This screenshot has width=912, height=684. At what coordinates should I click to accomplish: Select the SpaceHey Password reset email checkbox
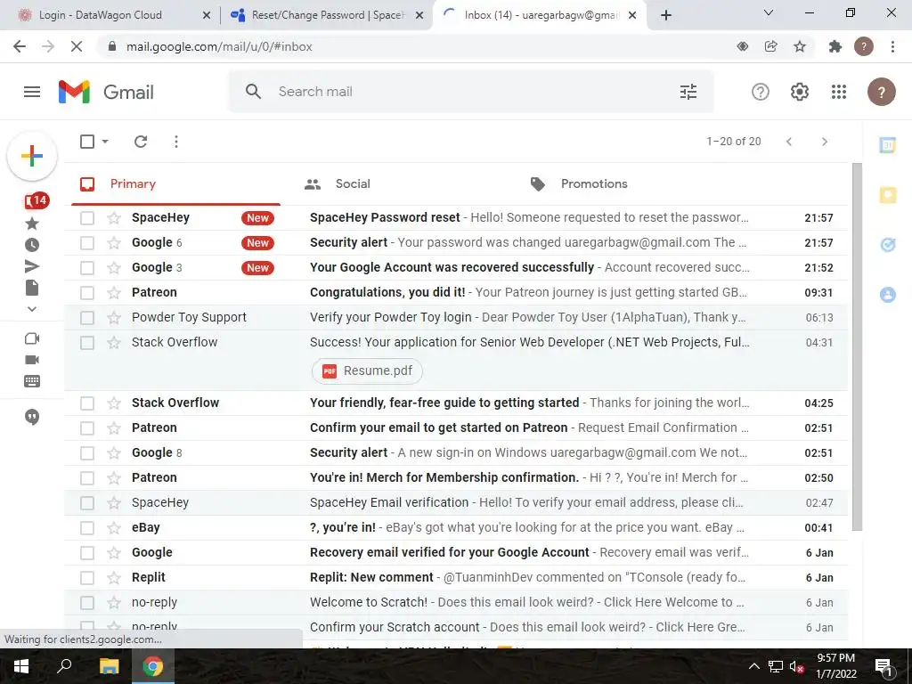tap(87, 218)
